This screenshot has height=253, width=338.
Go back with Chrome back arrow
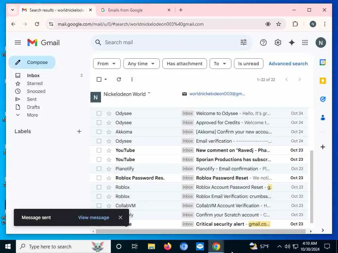(x=13, y=24)
